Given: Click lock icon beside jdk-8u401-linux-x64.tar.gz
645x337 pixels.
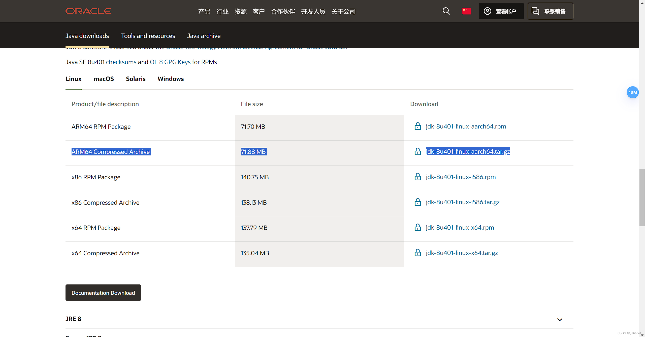Looking at the screenshot, I should [418, 253].
